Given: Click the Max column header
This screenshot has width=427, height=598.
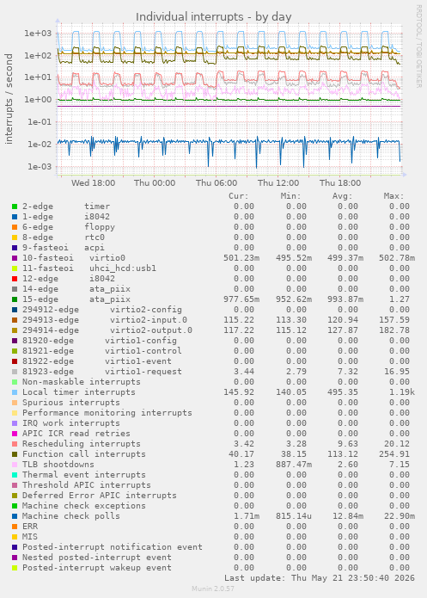Looking at the screenshot, I should [393, 196].
